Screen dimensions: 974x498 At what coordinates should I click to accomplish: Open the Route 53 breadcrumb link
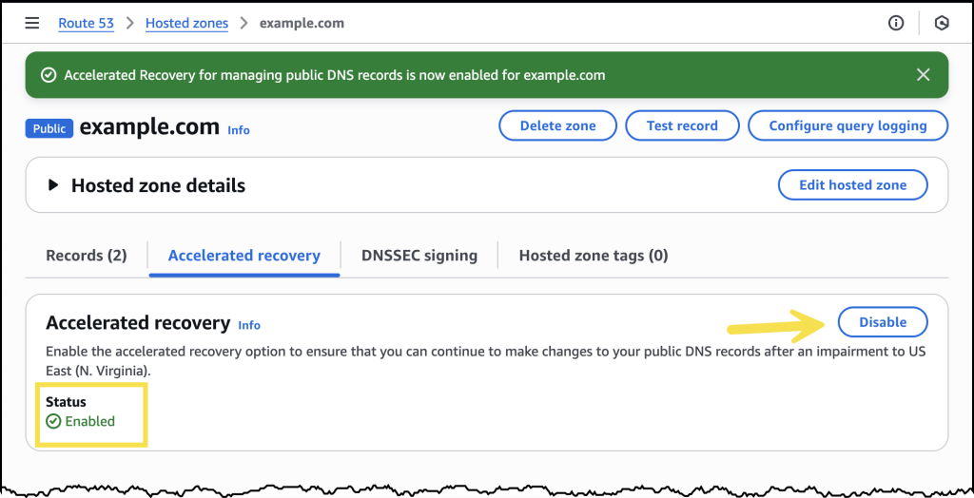86,23
